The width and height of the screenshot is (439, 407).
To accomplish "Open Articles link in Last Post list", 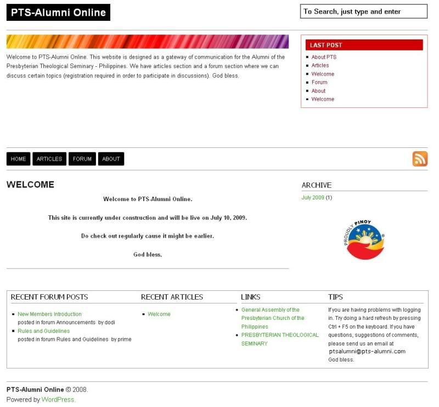I will pos(320,65).
